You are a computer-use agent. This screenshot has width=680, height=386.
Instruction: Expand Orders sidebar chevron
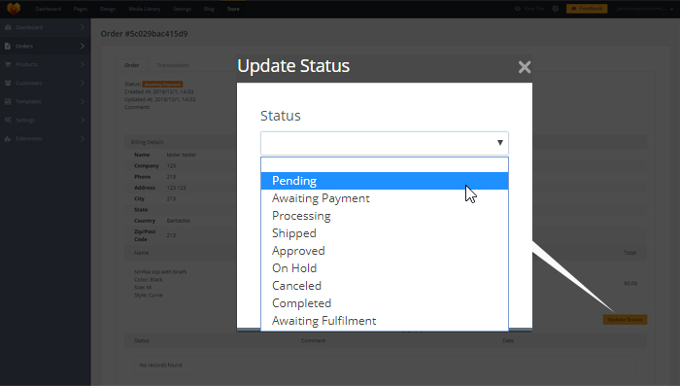(83, 46)
